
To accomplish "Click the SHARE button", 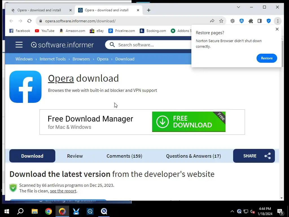I will tap(254, 156).
